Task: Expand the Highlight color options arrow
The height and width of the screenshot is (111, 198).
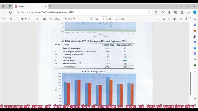Action: click(15, 19)
